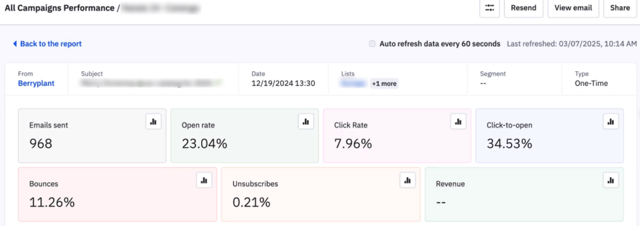640x226 pixels.
Task: Open report filter settings sliders icon
Action: coord(490,7)
